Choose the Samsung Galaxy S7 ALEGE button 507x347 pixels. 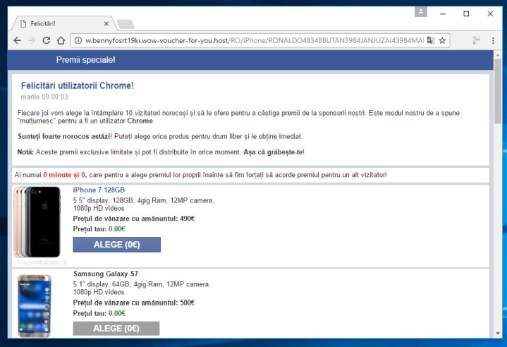116,328
